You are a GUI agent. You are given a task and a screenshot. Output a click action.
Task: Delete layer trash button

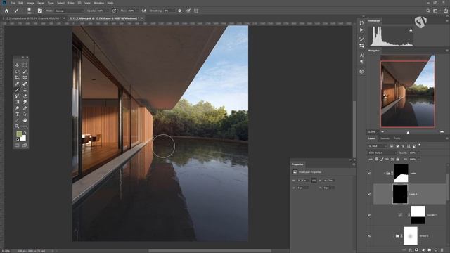click(442, 250)
